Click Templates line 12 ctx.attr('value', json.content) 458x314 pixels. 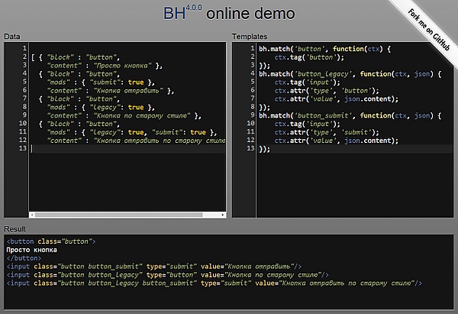(x=336, y=141)
